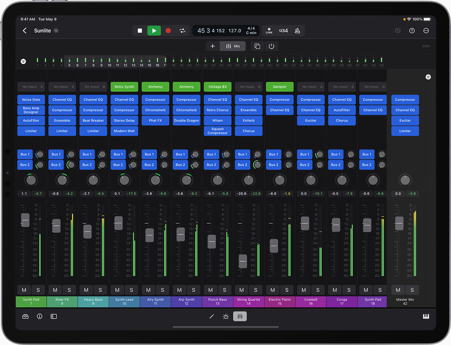Show the piano keyboard icon

[426, 316]
